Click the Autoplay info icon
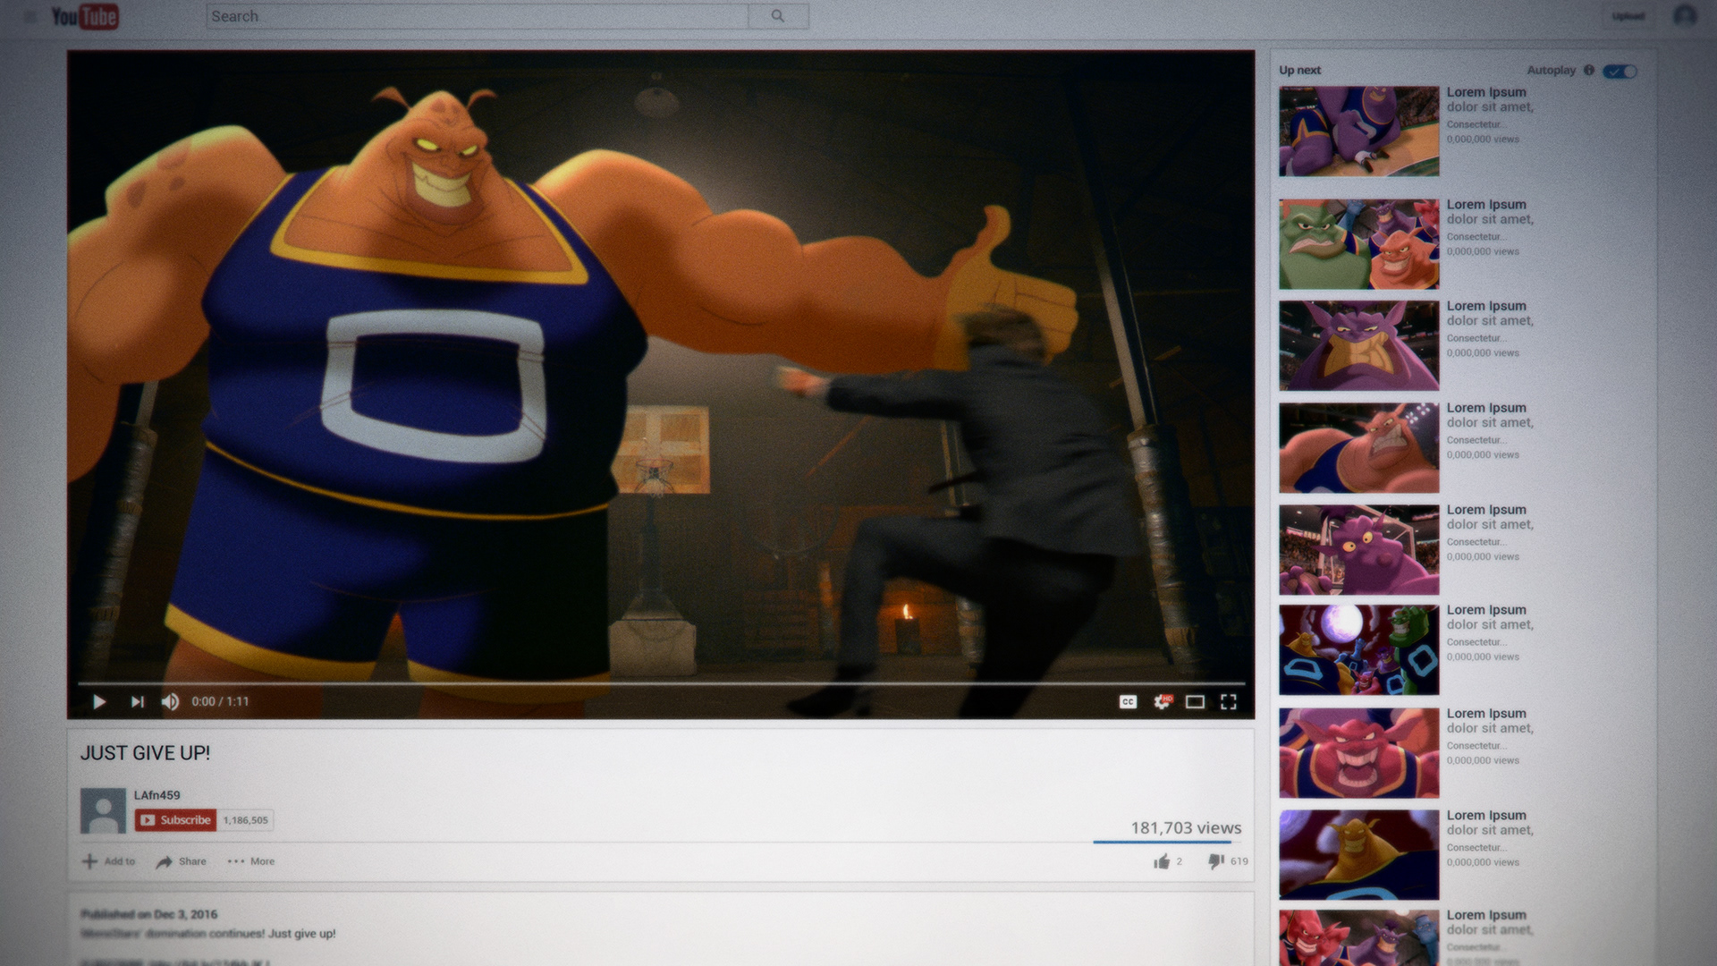The width and height of the screenshot is (1717, 966). pyautogui.click(x=1589, y=70)
